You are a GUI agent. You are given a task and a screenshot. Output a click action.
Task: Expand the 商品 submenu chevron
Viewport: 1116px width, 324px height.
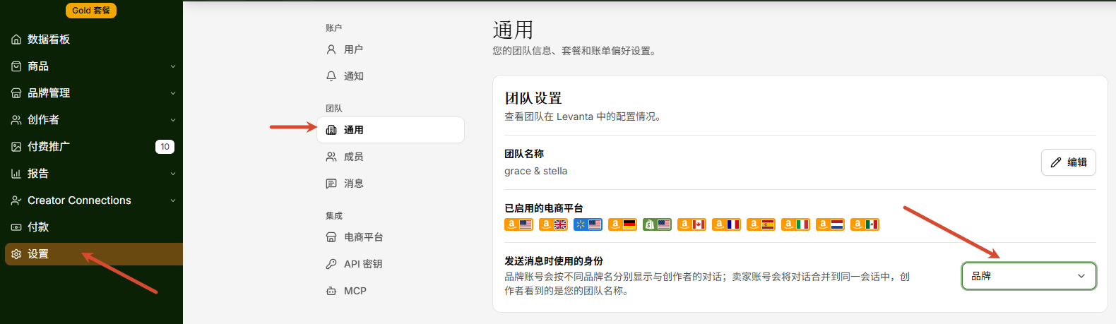coord(173,66)
